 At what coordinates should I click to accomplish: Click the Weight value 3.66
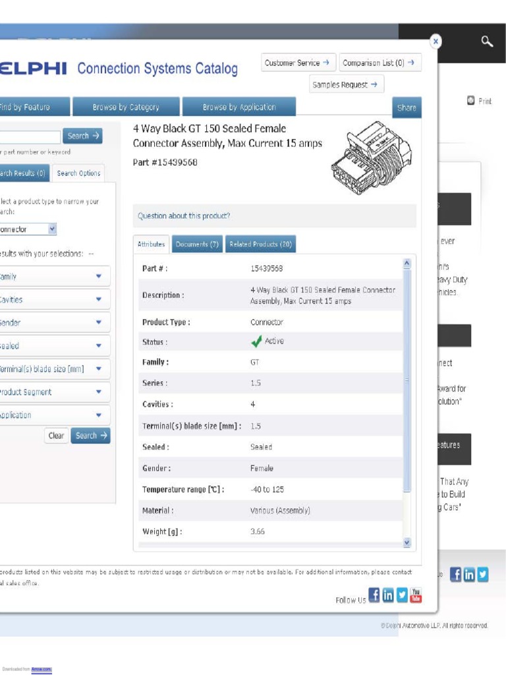click(258, 532)
